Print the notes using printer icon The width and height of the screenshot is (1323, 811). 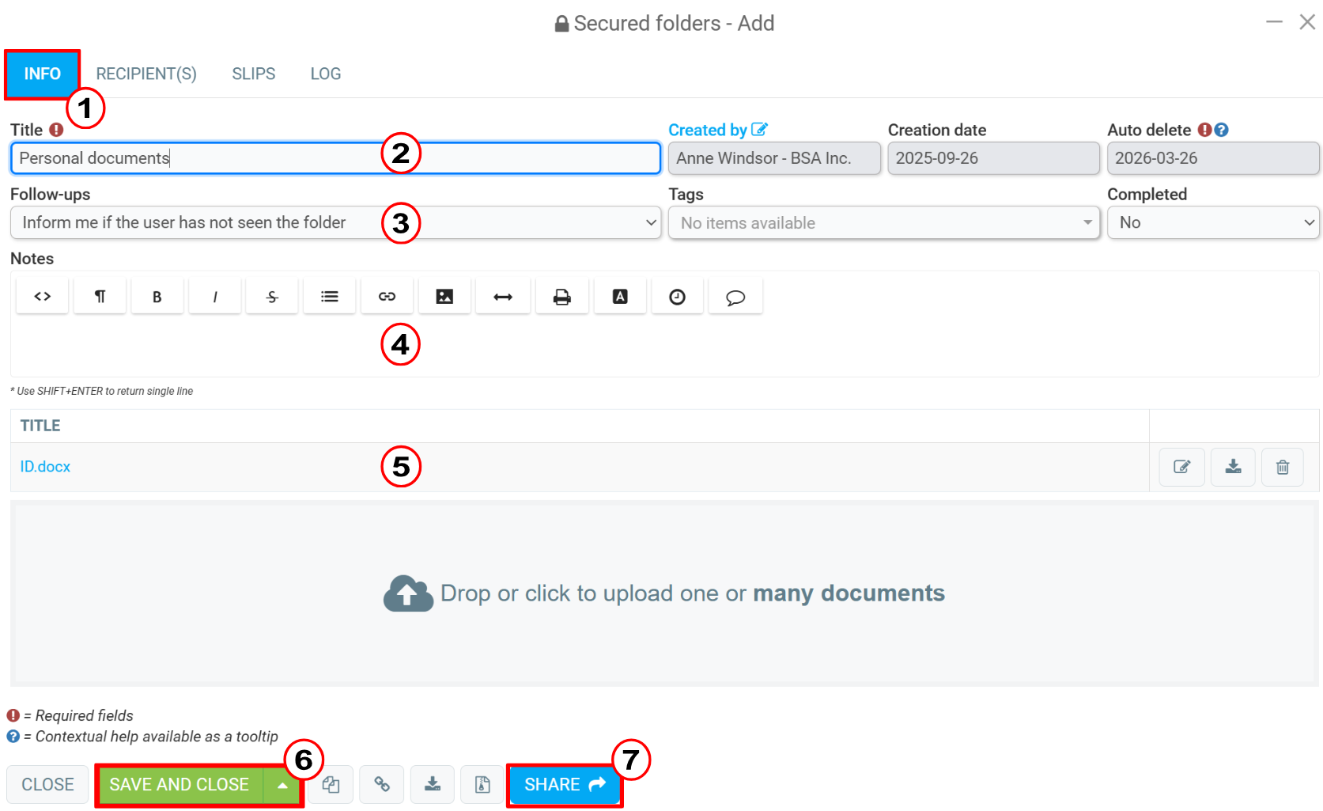561,297
